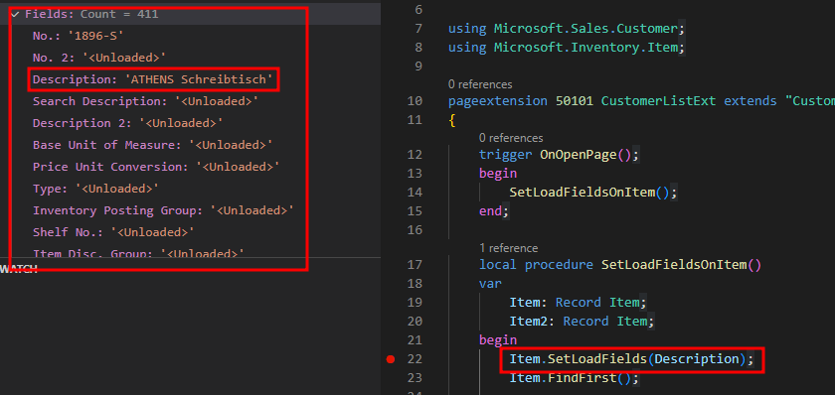
Task: Click the Microsoft.Inventory.Item using statement
Action: click(x=566, y=48)
